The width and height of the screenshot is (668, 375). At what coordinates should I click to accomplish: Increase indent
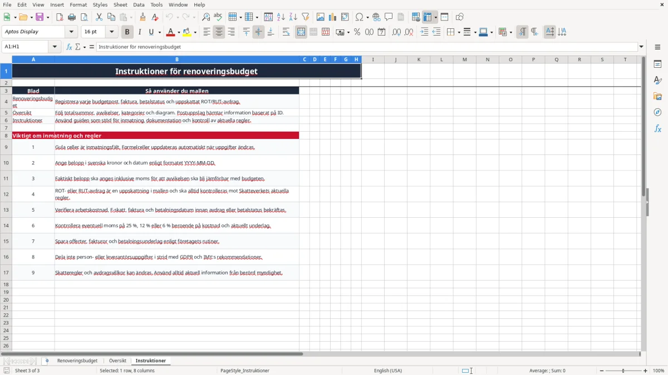pyautogui.click(x=424, y=32)
